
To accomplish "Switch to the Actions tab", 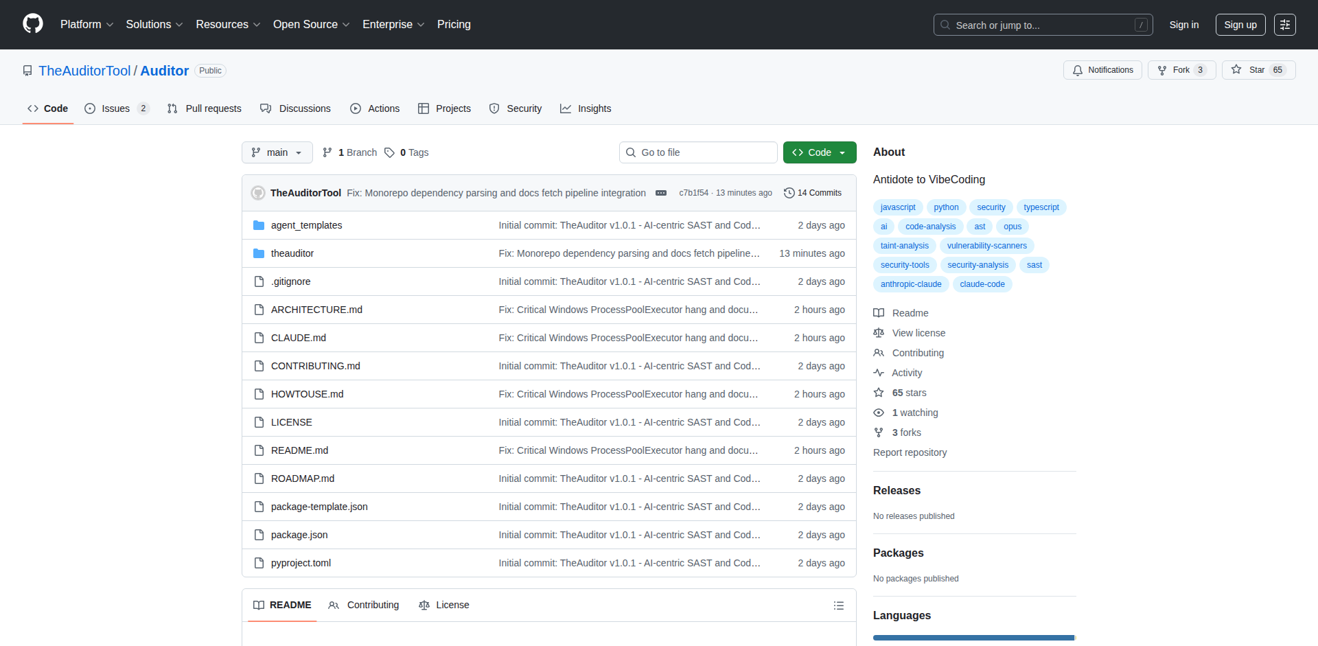I will point(375,108).
